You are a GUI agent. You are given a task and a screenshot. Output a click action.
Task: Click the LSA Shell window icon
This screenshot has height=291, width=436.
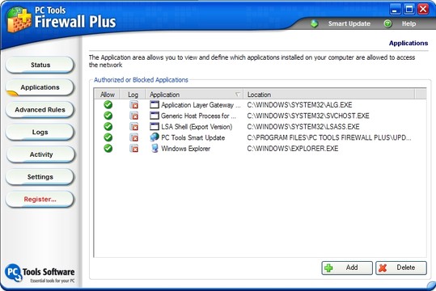(x=155, y=126)
